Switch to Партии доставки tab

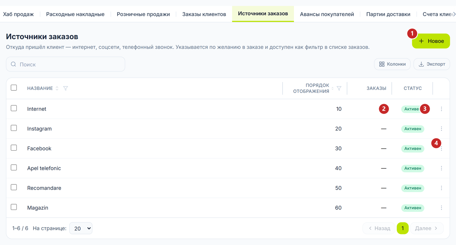[388, 14]
